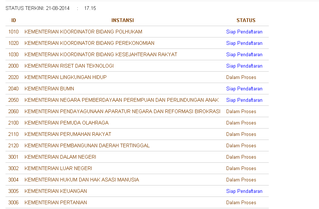Click Dalam Proses status for Kementerian Pertanian

[241, 203]
